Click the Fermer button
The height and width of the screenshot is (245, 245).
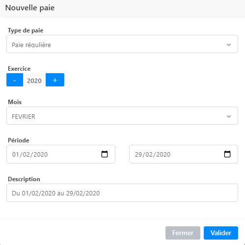pos(183,233)
